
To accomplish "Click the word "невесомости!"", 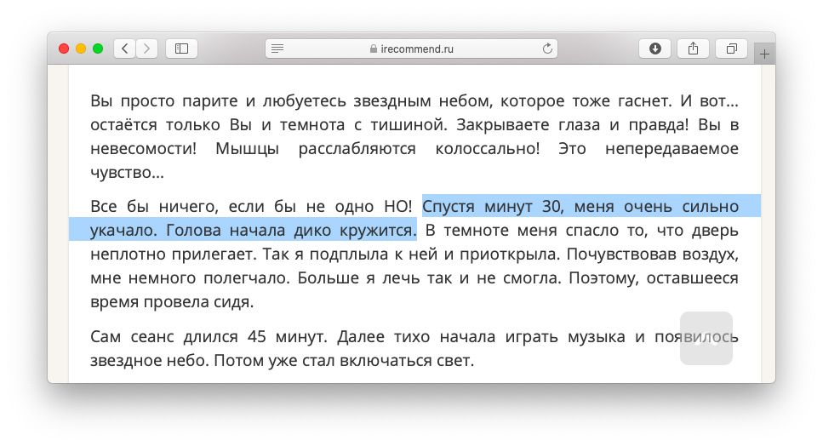I will pos(143,148).
